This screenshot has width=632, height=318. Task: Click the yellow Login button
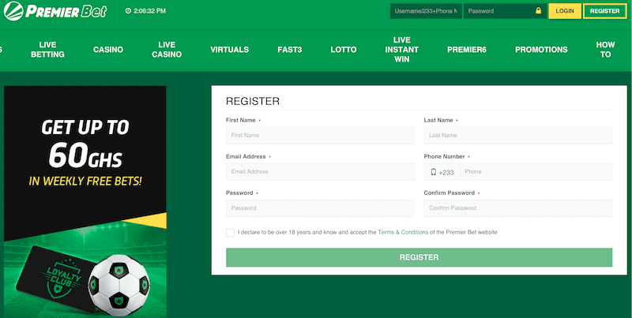[x=565, y=11]
